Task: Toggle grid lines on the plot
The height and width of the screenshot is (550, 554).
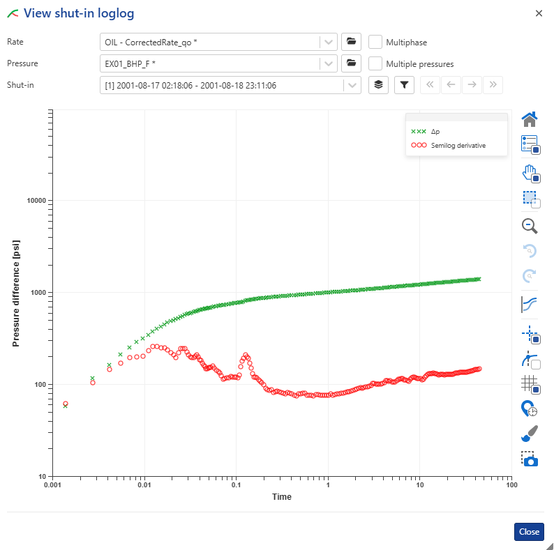Action: coord(530,384)
